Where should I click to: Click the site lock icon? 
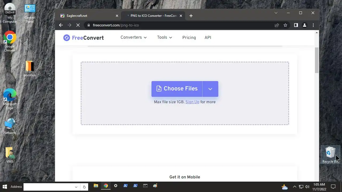[x=89, y=25]
